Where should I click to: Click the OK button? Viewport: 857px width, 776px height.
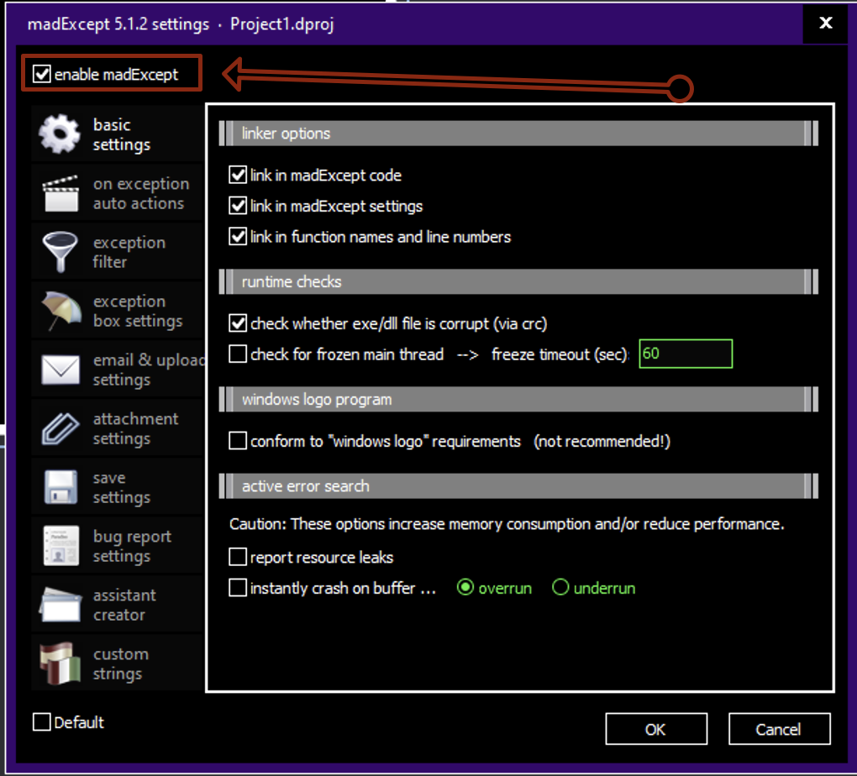pyautogui.click(x=656, y=729)
